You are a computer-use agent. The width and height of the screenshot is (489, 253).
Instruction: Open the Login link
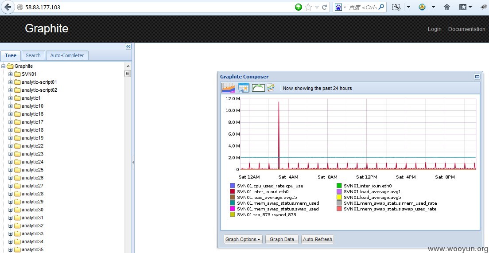pos(435,29)
